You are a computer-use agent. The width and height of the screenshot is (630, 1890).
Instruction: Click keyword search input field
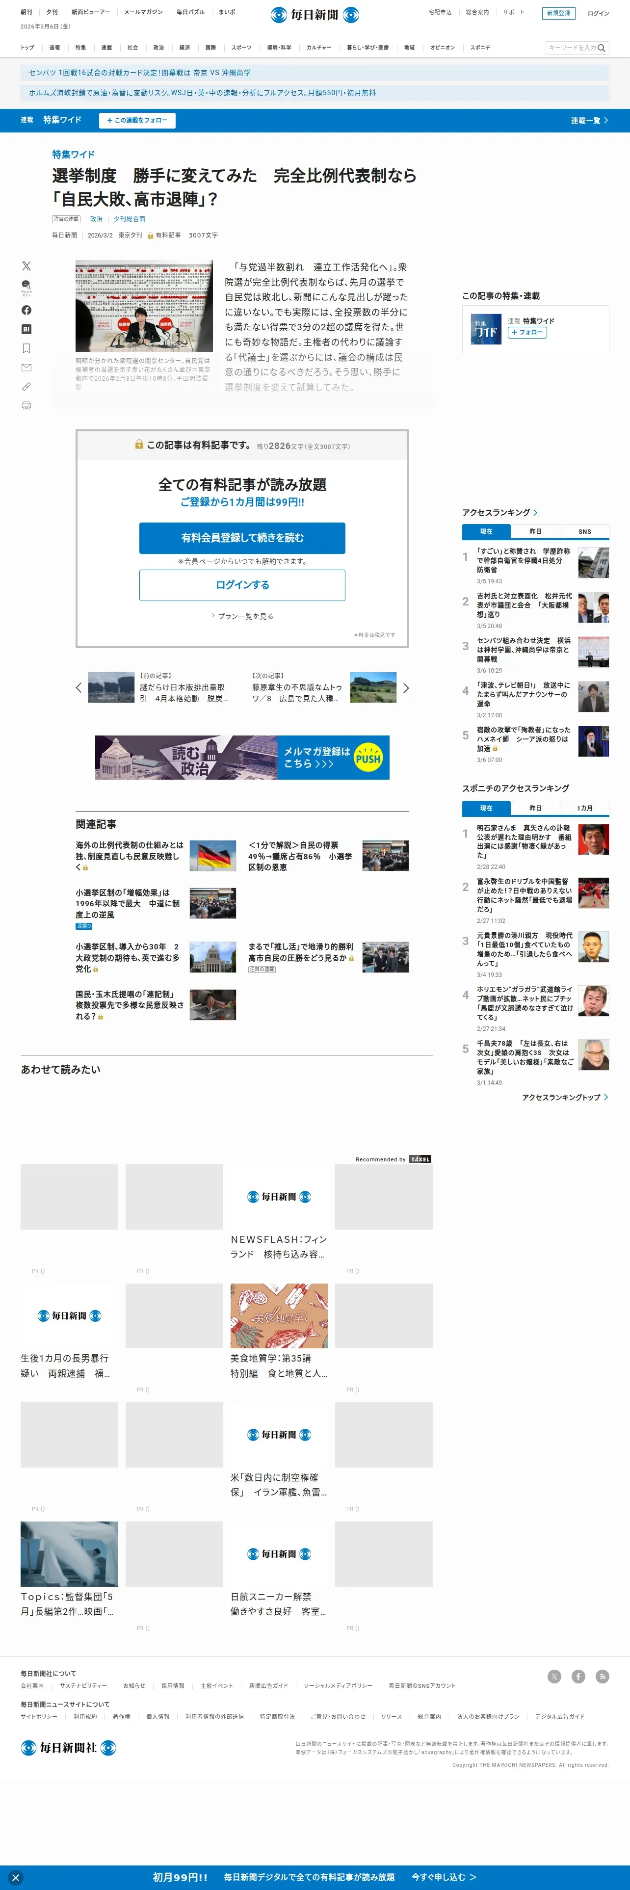(x=571, y=48)
